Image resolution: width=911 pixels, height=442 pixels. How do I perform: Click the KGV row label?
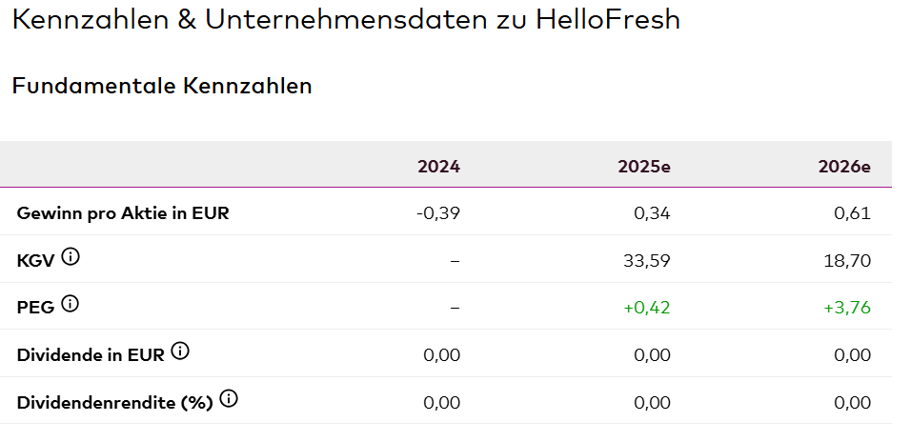(35, 260)
